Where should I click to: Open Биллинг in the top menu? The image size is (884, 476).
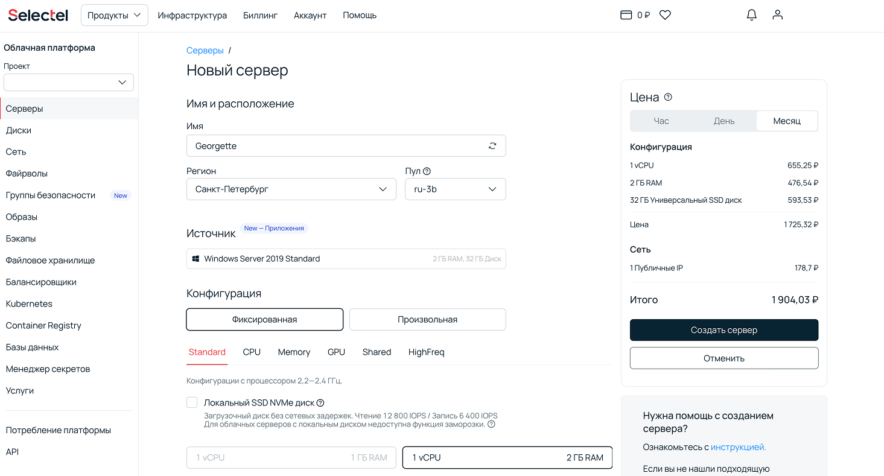260,15
